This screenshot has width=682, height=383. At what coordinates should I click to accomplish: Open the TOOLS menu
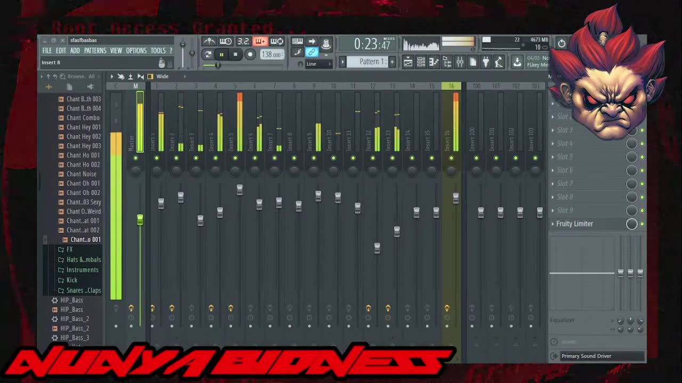click(x=158, y=51)
